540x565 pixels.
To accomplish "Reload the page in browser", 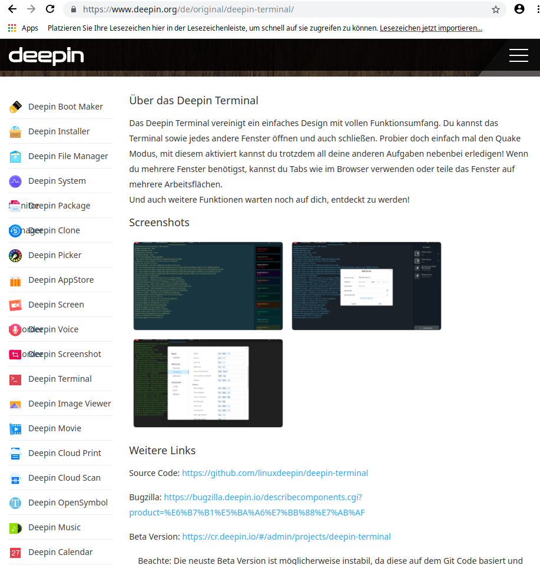I will (50, 9).
